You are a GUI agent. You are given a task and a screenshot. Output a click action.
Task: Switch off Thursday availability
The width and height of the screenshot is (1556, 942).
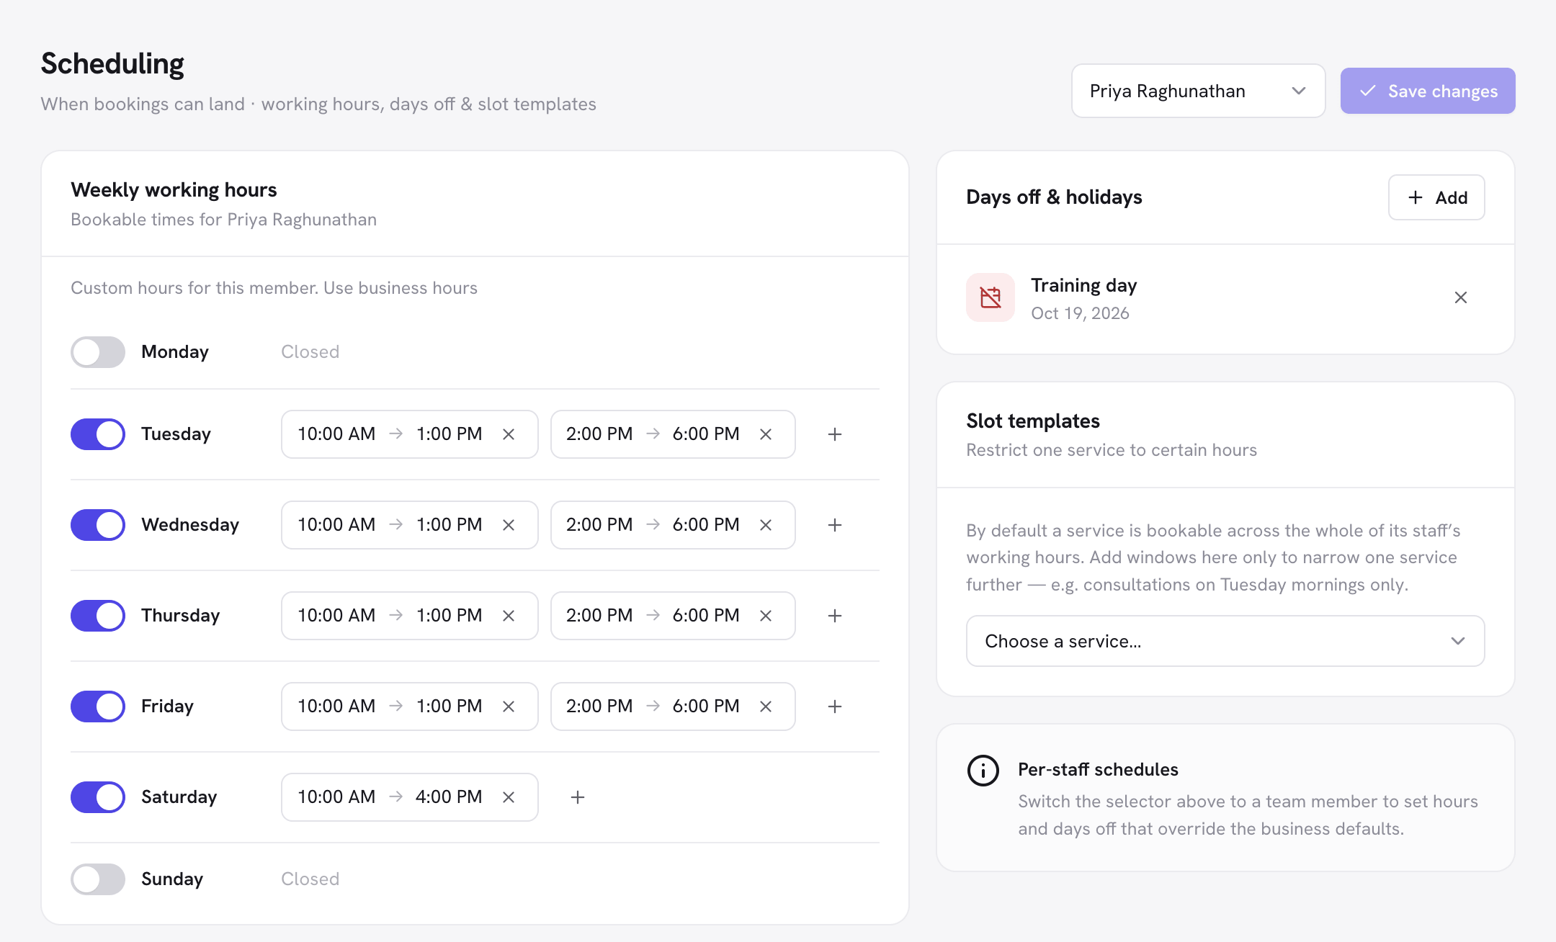98,616
